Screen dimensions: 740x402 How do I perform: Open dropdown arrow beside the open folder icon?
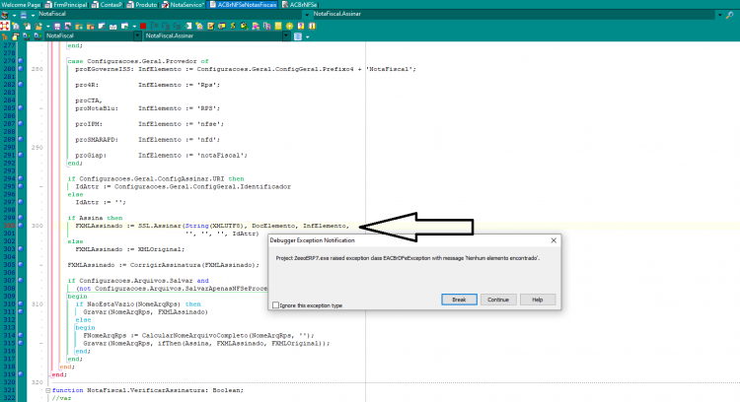pyautogui.click(x=48, y=26)
